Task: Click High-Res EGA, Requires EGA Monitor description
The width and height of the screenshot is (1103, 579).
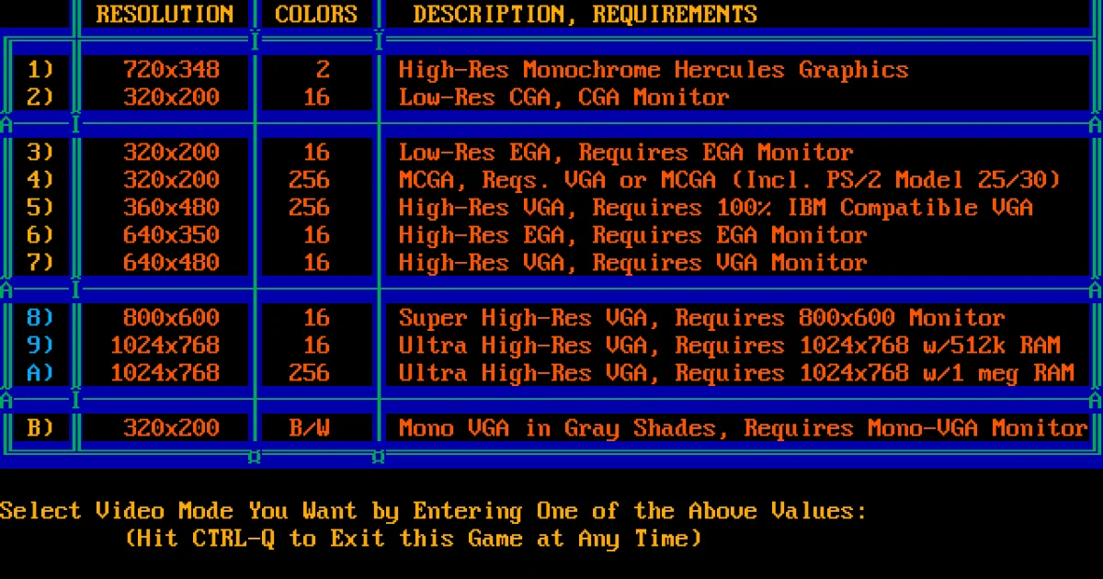Action: point(633,235)
